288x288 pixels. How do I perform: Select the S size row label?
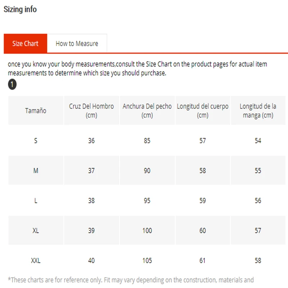pyautogui.click(x=36, y=141)
